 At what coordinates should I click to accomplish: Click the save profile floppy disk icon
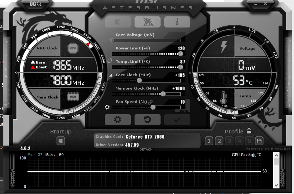click(x=259, y=141)
